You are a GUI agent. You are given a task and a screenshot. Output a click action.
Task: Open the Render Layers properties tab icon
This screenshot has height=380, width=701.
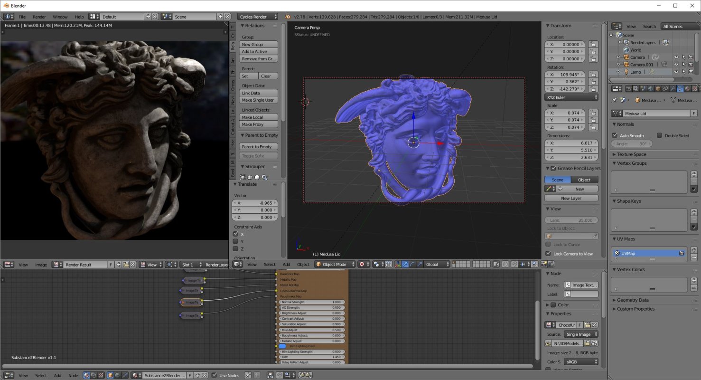coord(636,88)
